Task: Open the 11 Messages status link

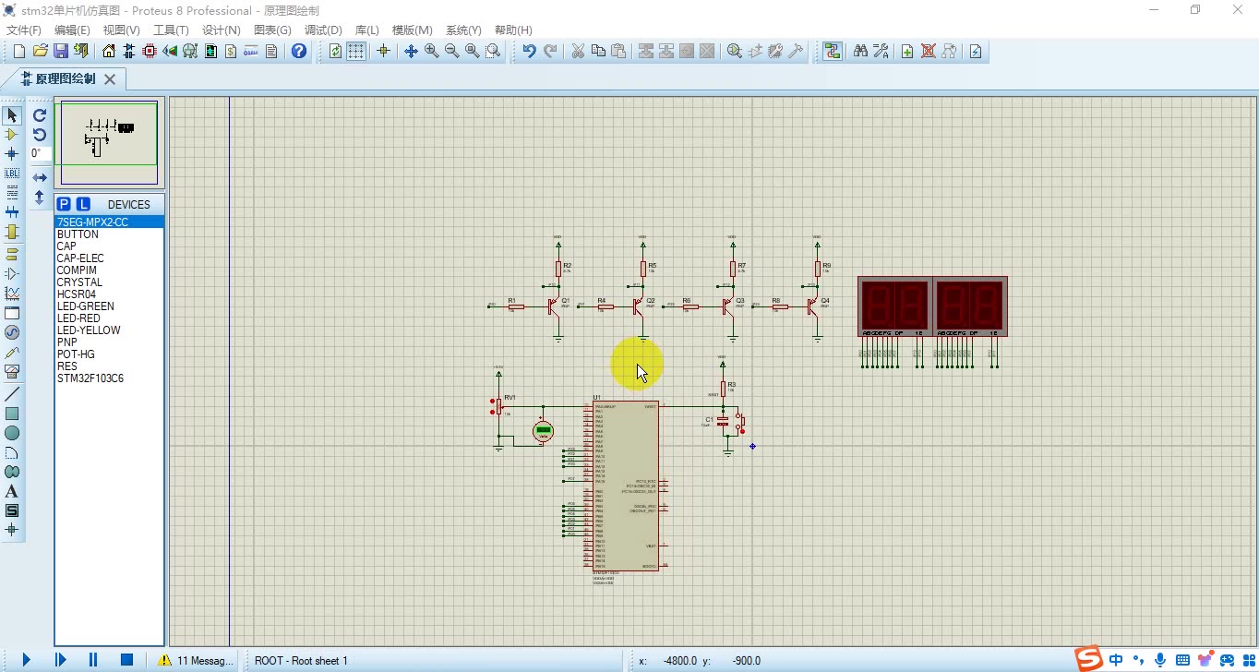Action: (197, 660)
